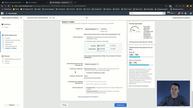Switch to the (25) Facebook browser tab

[37, 2]
